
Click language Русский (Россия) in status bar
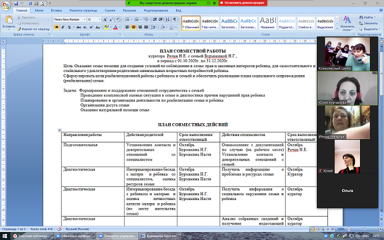(77, 229)
